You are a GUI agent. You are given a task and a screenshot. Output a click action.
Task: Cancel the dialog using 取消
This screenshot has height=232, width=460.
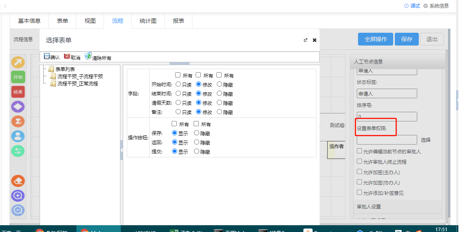click(72, 57)
